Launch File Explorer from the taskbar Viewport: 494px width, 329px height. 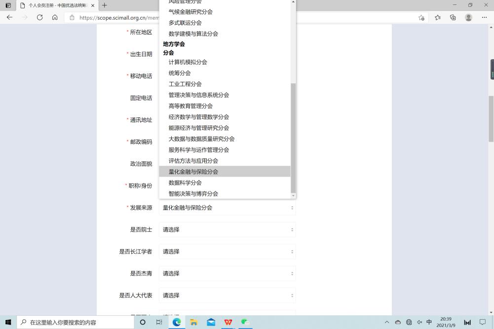click(194, 322)
